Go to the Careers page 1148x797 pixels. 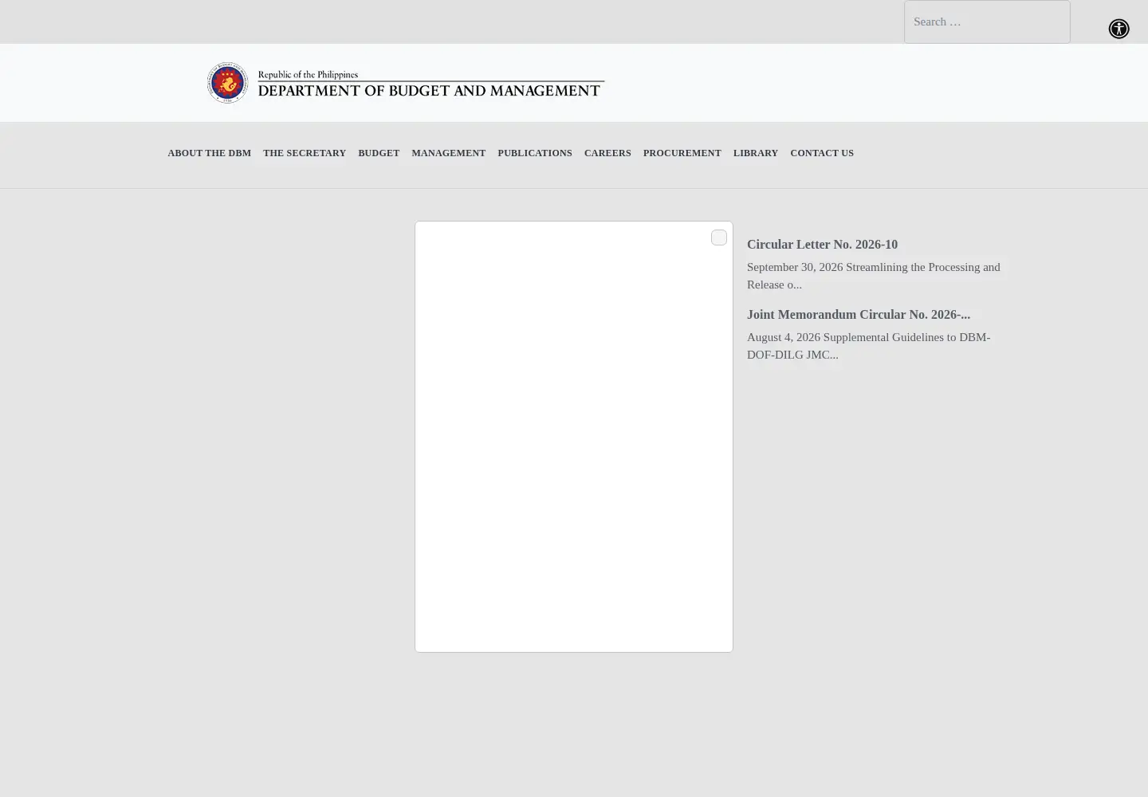607,153
